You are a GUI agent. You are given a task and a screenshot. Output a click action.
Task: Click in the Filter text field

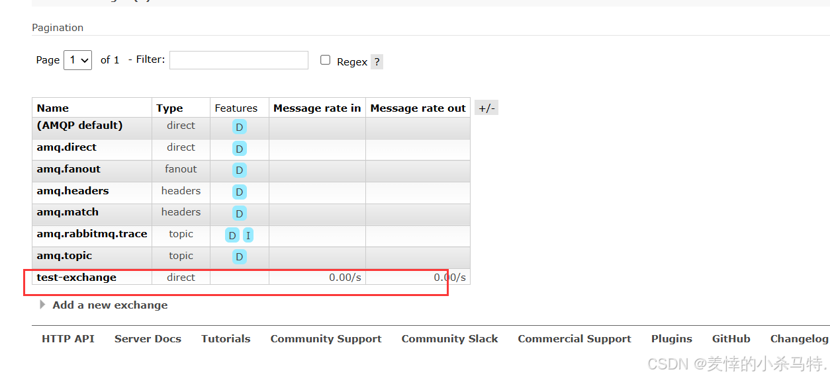(x=239, y=60)
